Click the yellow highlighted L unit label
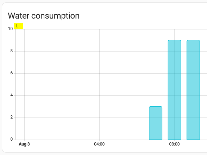This screenshot has width=207, height=155. click(x=18, y=26)
